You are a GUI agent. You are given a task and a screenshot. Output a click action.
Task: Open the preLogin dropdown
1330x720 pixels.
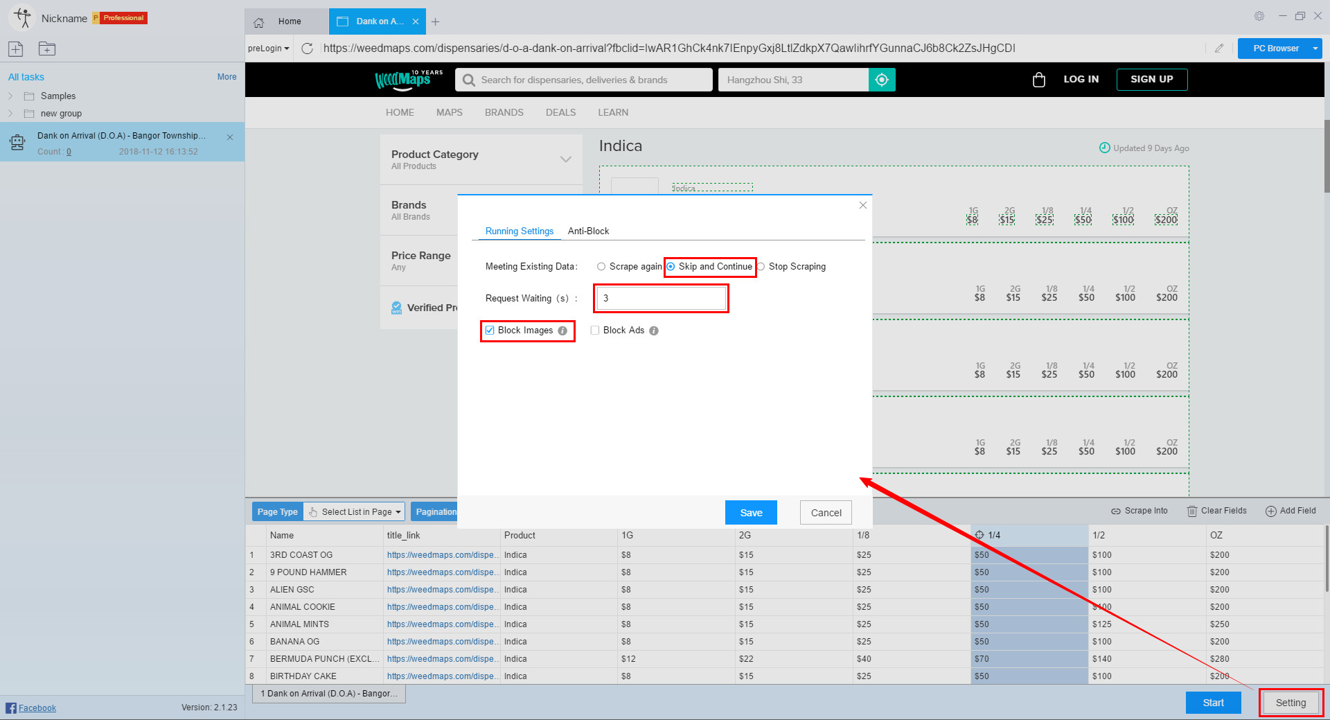point(269,49)
